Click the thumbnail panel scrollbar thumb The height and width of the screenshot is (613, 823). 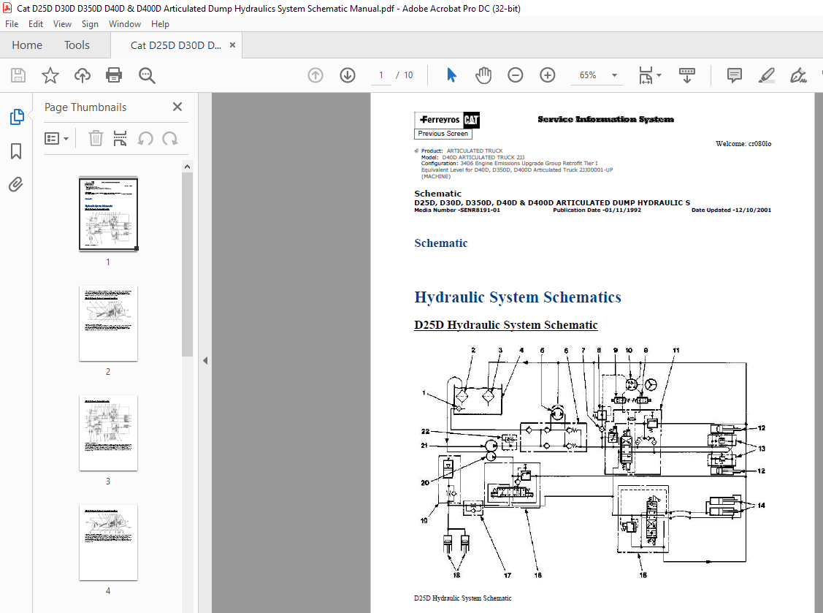click(187, 264)
